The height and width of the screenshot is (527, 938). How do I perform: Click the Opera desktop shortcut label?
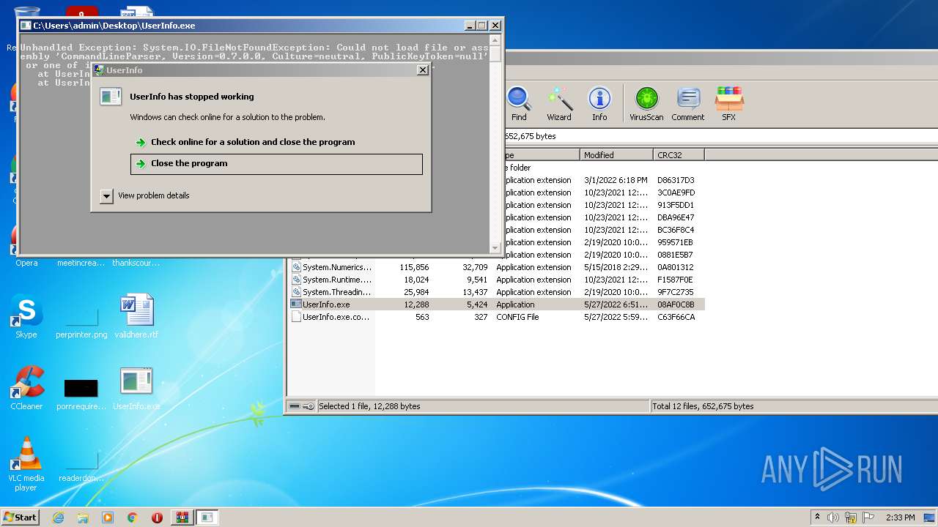tap(26, 263)
